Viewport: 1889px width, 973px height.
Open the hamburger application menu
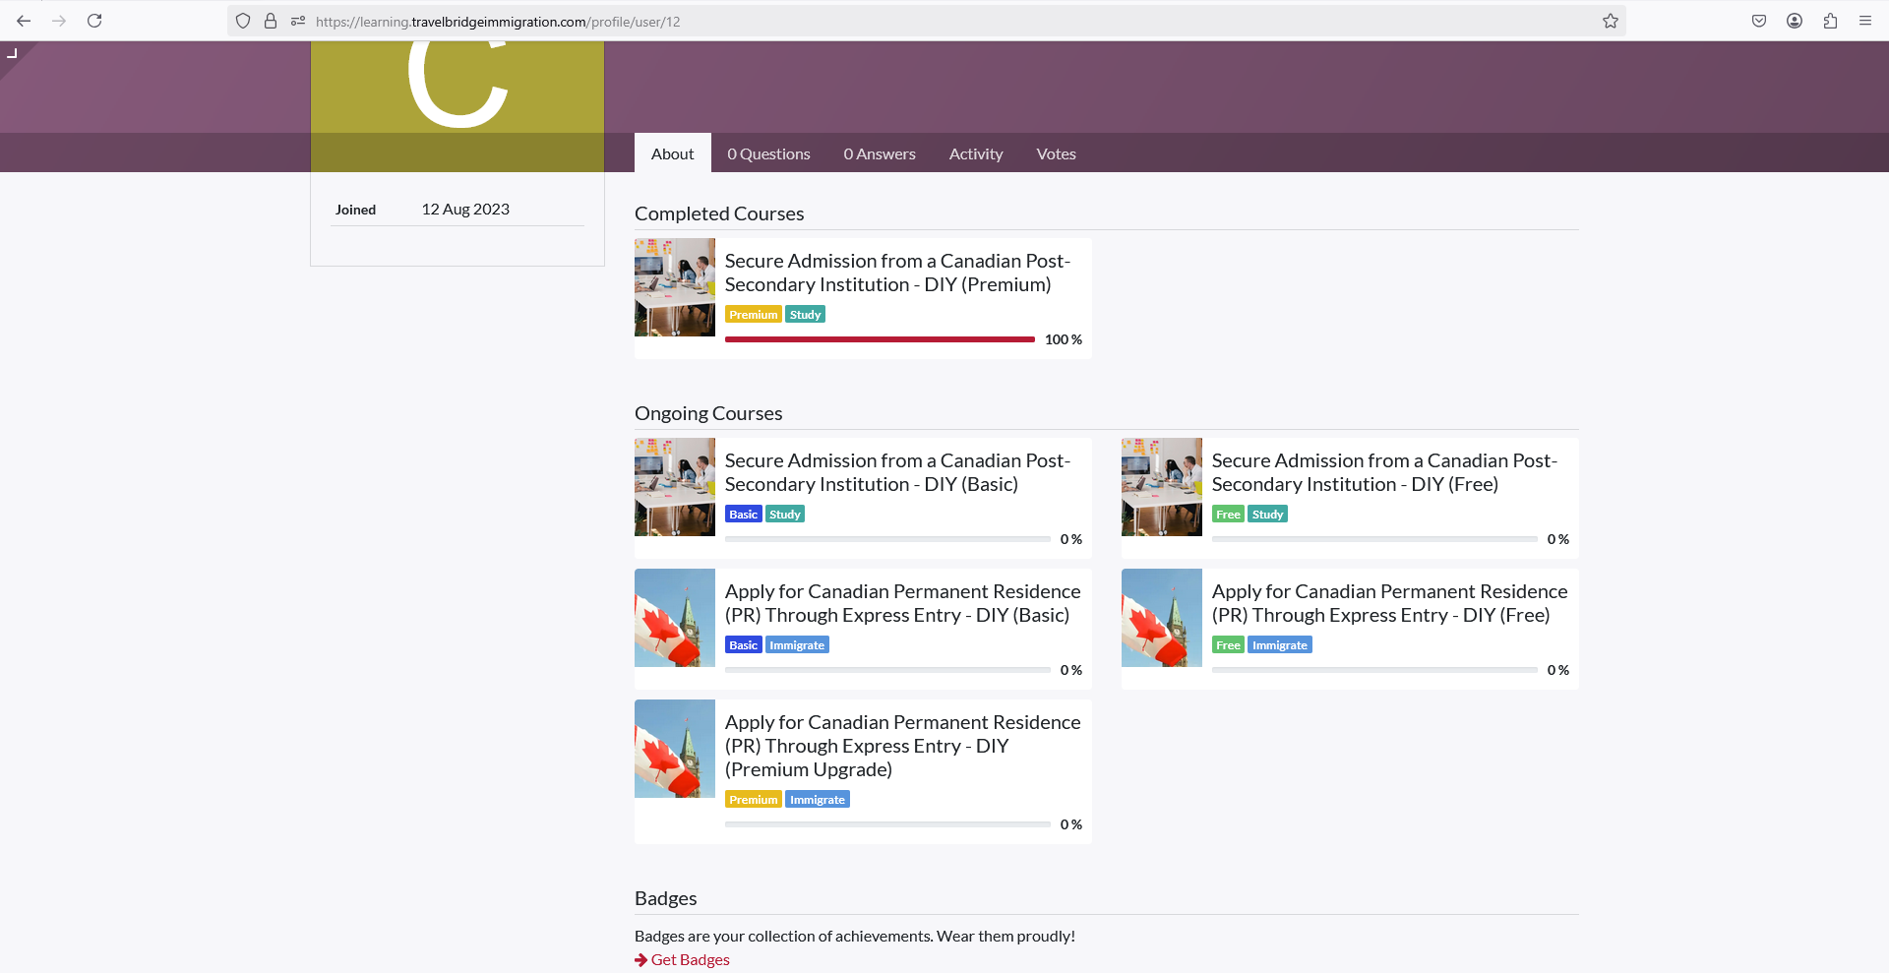[x=1865, y=21]
